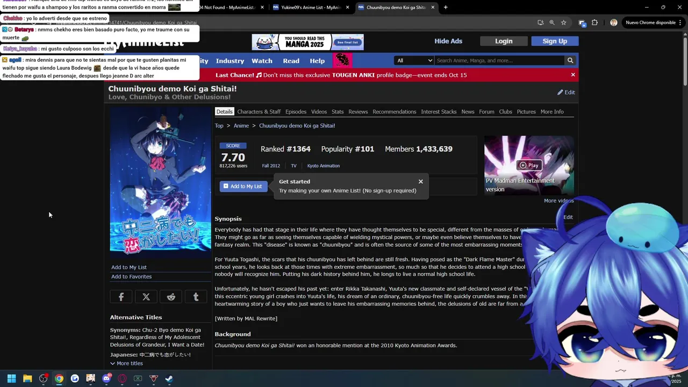Close the Get started tooltip
Image resolution: width=688 pixels, height=387 pixels.
(x=421, y=182)
